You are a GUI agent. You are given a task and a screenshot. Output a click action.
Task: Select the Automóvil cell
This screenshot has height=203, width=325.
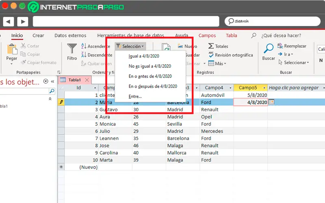pos(217,95)
